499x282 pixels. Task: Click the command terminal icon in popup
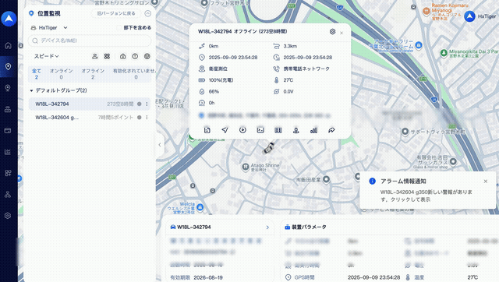[x=260, y=130]
